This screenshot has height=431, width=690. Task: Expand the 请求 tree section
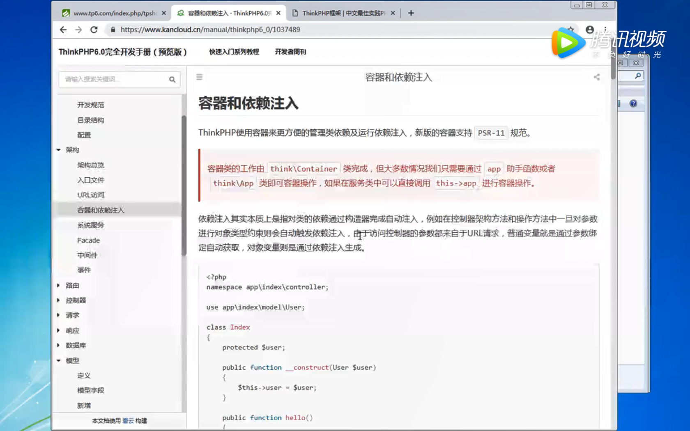point(59,315)
